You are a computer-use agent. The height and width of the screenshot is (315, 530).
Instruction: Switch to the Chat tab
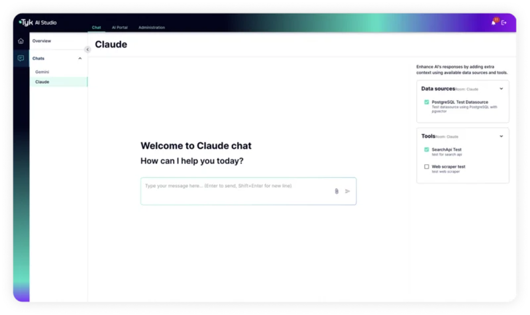[x=96, y=27]
